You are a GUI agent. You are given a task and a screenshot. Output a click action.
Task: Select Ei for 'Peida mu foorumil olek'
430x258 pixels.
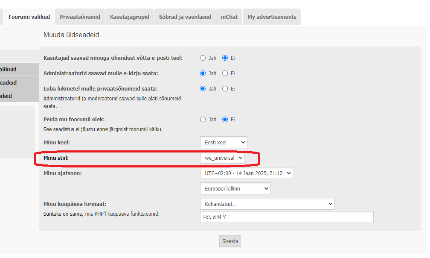click(x=225, y=120)
